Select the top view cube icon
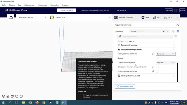The width and height of the screenshot is (187, 105). (x=12, y=96)
